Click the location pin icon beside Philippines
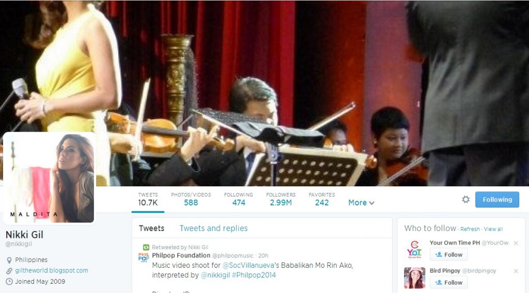Image resolution: width=529 pixels, height=293 pixels. [x=9, y=260]
